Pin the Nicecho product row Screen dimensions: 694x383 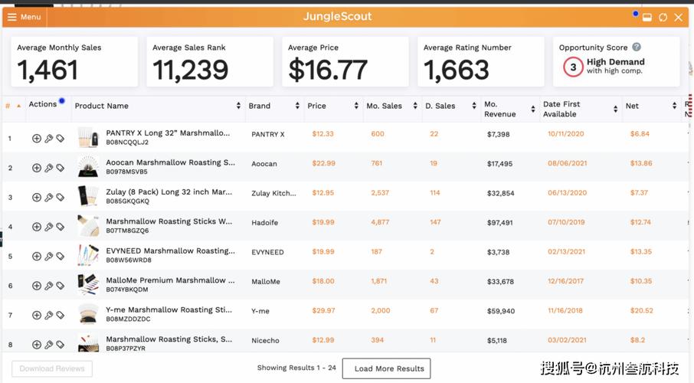click(49, 345)
